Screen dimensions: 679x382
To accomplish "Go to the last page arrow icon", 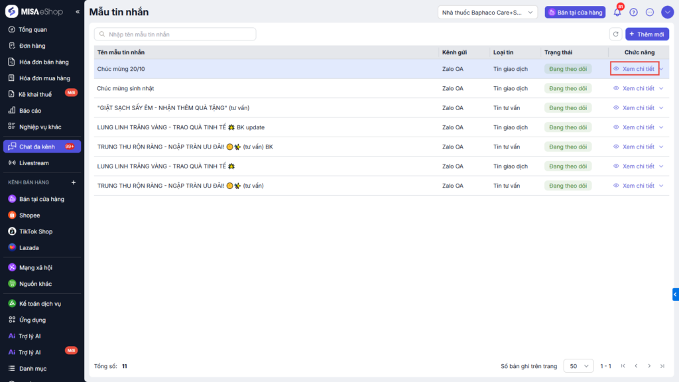I will tap(660, 366).
